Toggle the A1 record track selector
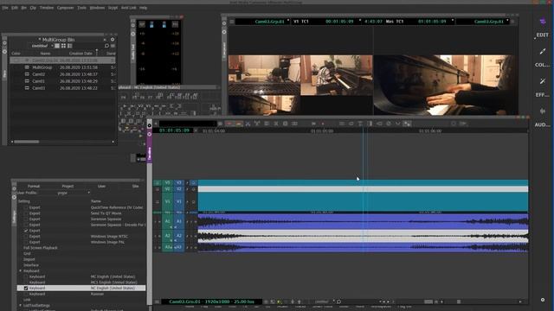The image size is (554, 311). point(179,221)
